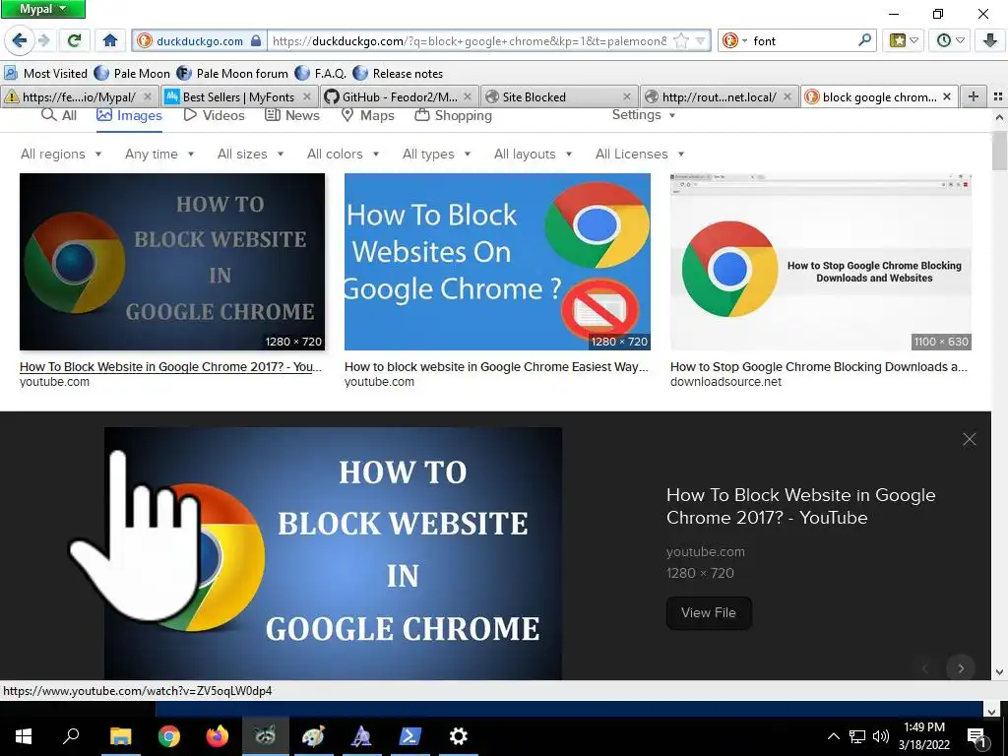Close the Site Blocked tab
This screenshot has height=756, width=1008.
click(x=627, y=97)
